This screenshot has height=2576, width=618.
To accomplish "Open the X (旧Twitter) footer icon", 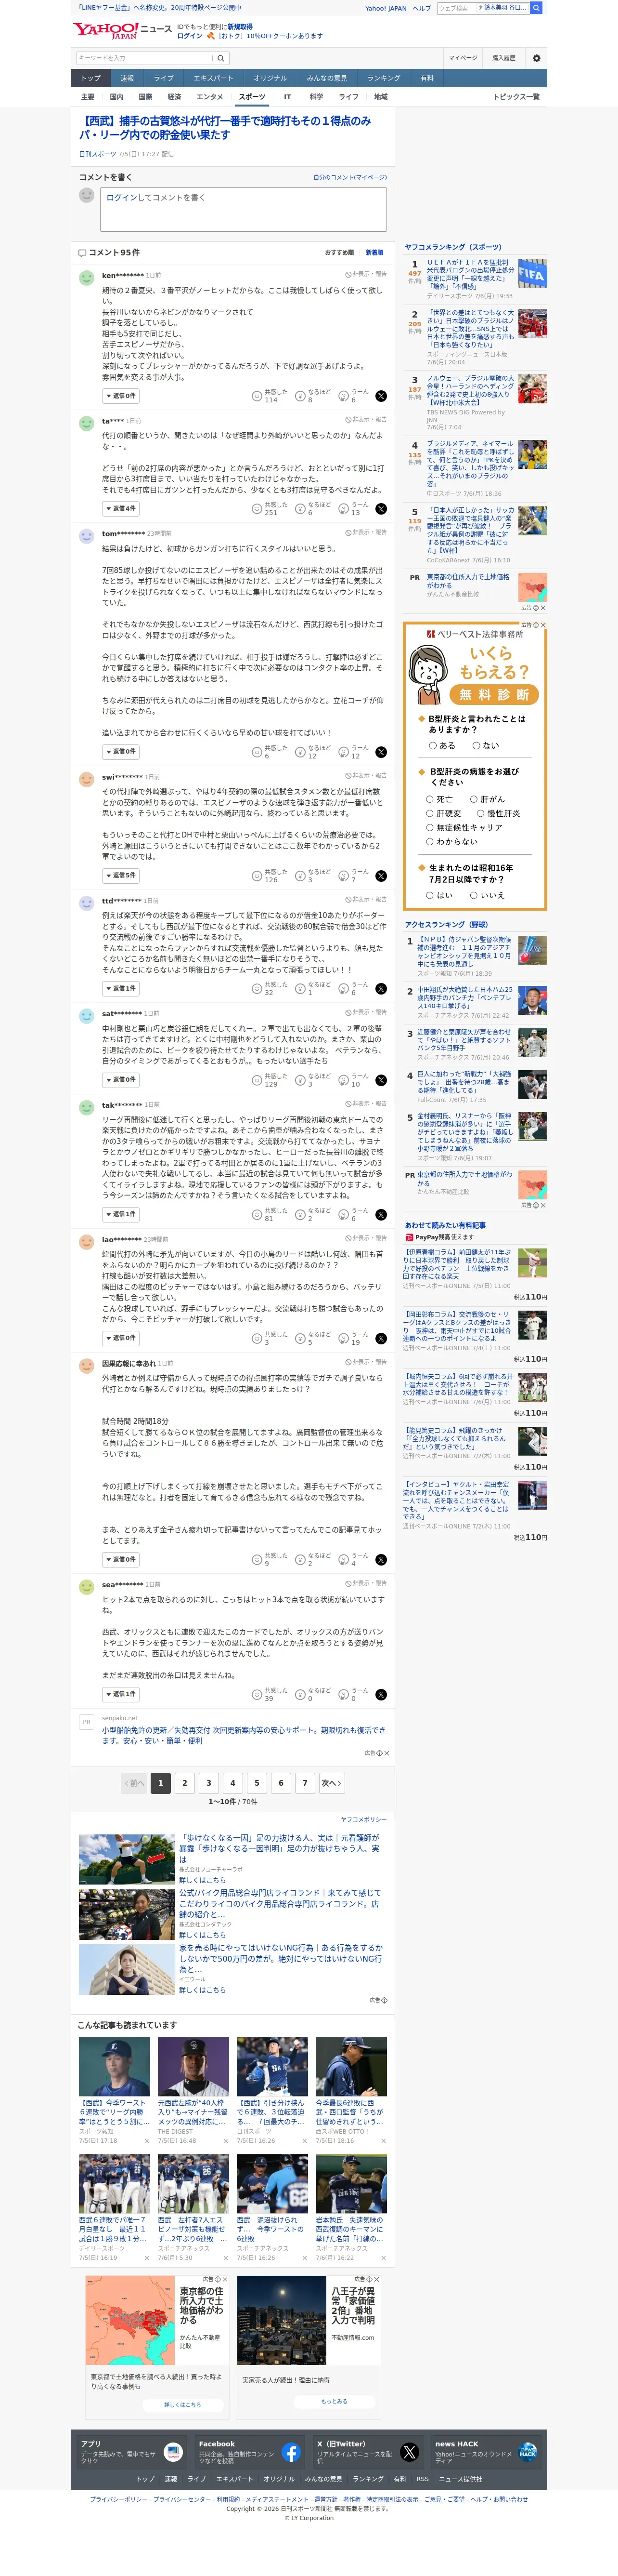I will click(x=409, y=2451).
